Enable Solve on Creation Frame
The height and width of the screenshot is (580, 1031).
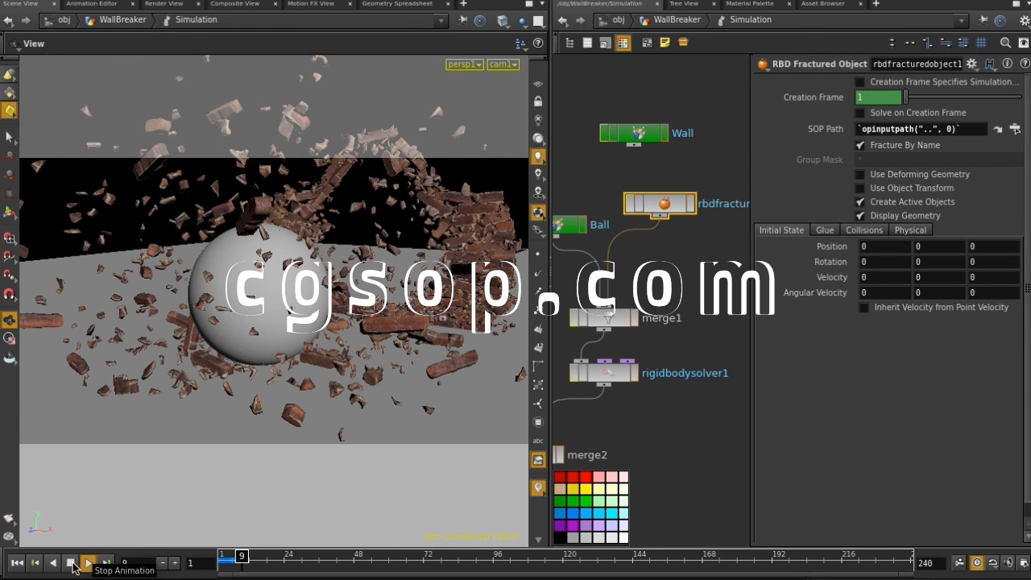860,113
